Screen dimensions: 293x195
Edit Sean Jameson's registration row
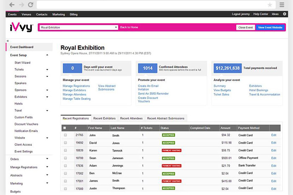[x=274, y=158]
